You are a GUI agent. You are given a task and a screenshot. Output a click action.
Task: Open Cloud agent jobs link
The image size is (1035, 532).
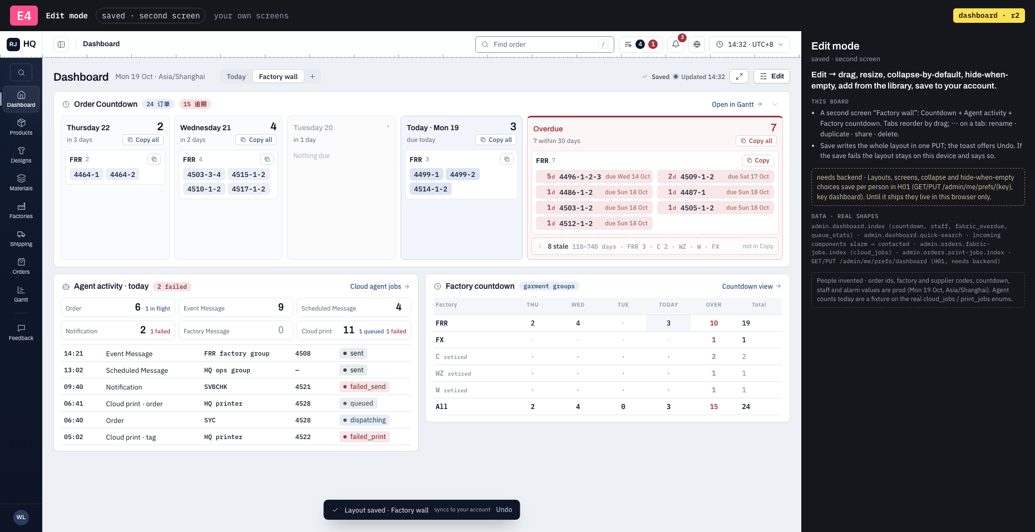379,287
